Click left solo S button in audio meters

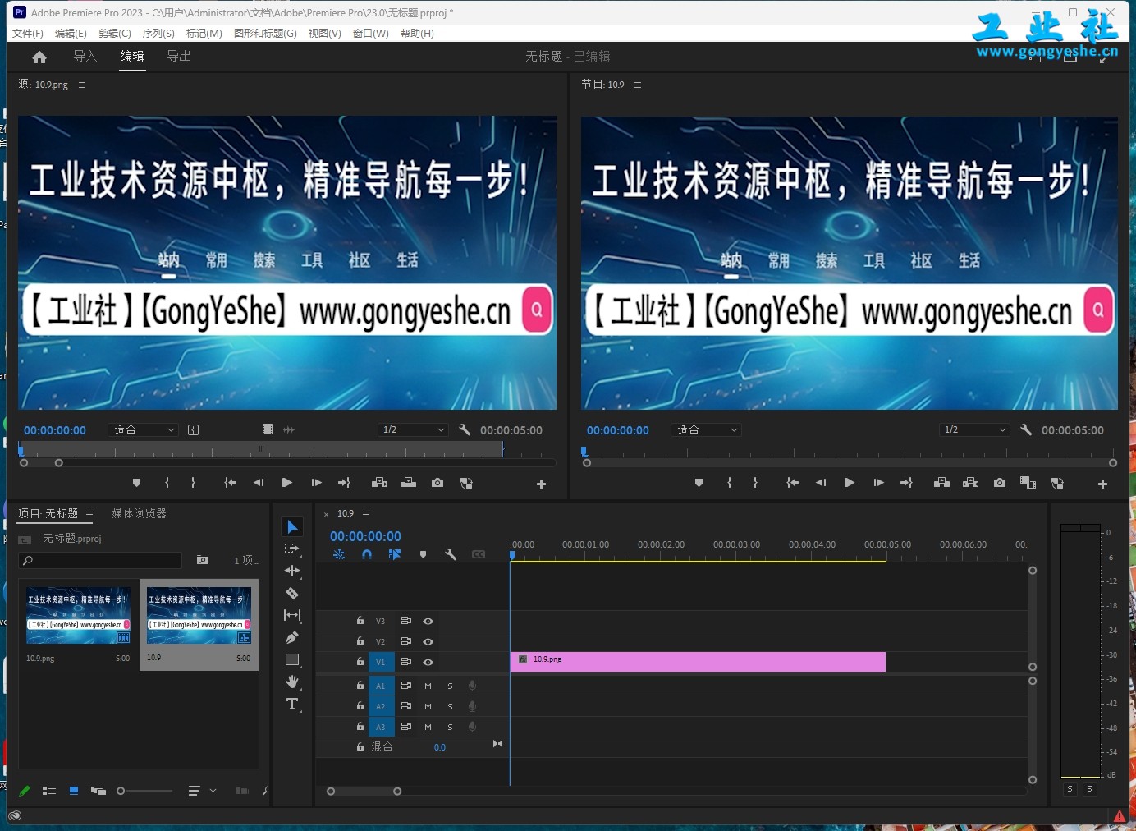point(1070,788)
